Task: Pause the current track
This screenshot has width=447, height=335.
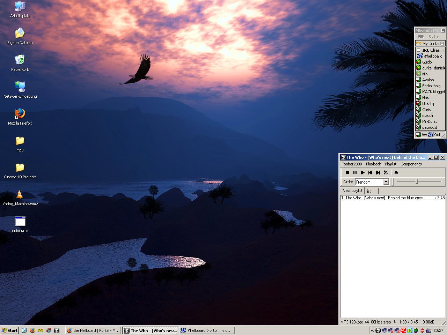Action: pyautogui.click(x=355, y=172)
